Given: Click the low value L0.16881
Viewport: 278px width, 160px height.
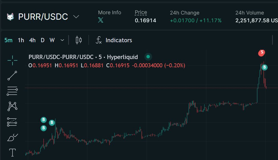Looking at the screenshot, I should pyautogui.click(x=92, y=66).
